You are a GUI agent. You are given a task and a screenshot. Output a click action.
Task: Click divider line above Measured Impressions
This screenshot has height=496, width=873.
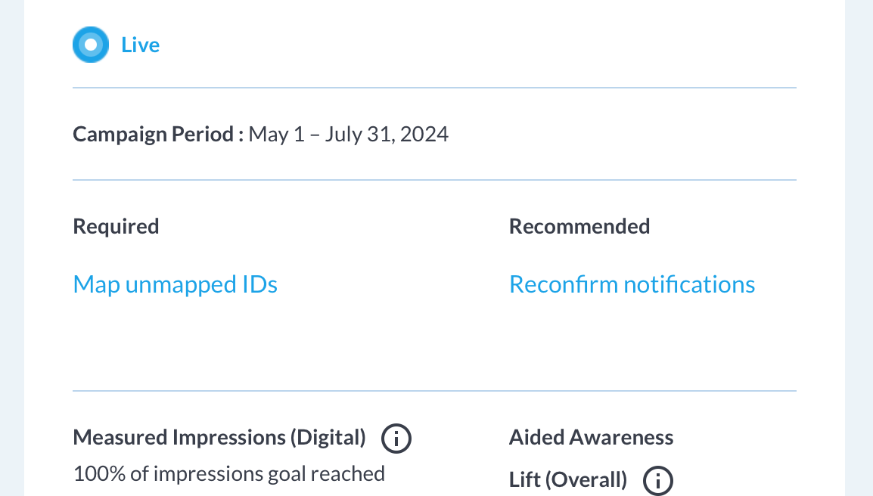coord(434,391)
